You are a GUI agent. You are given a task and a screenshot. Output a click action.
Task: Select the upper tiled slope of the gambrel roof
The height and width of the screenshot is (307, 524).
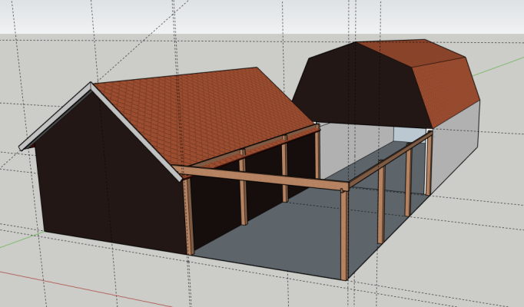coord(413,53)
